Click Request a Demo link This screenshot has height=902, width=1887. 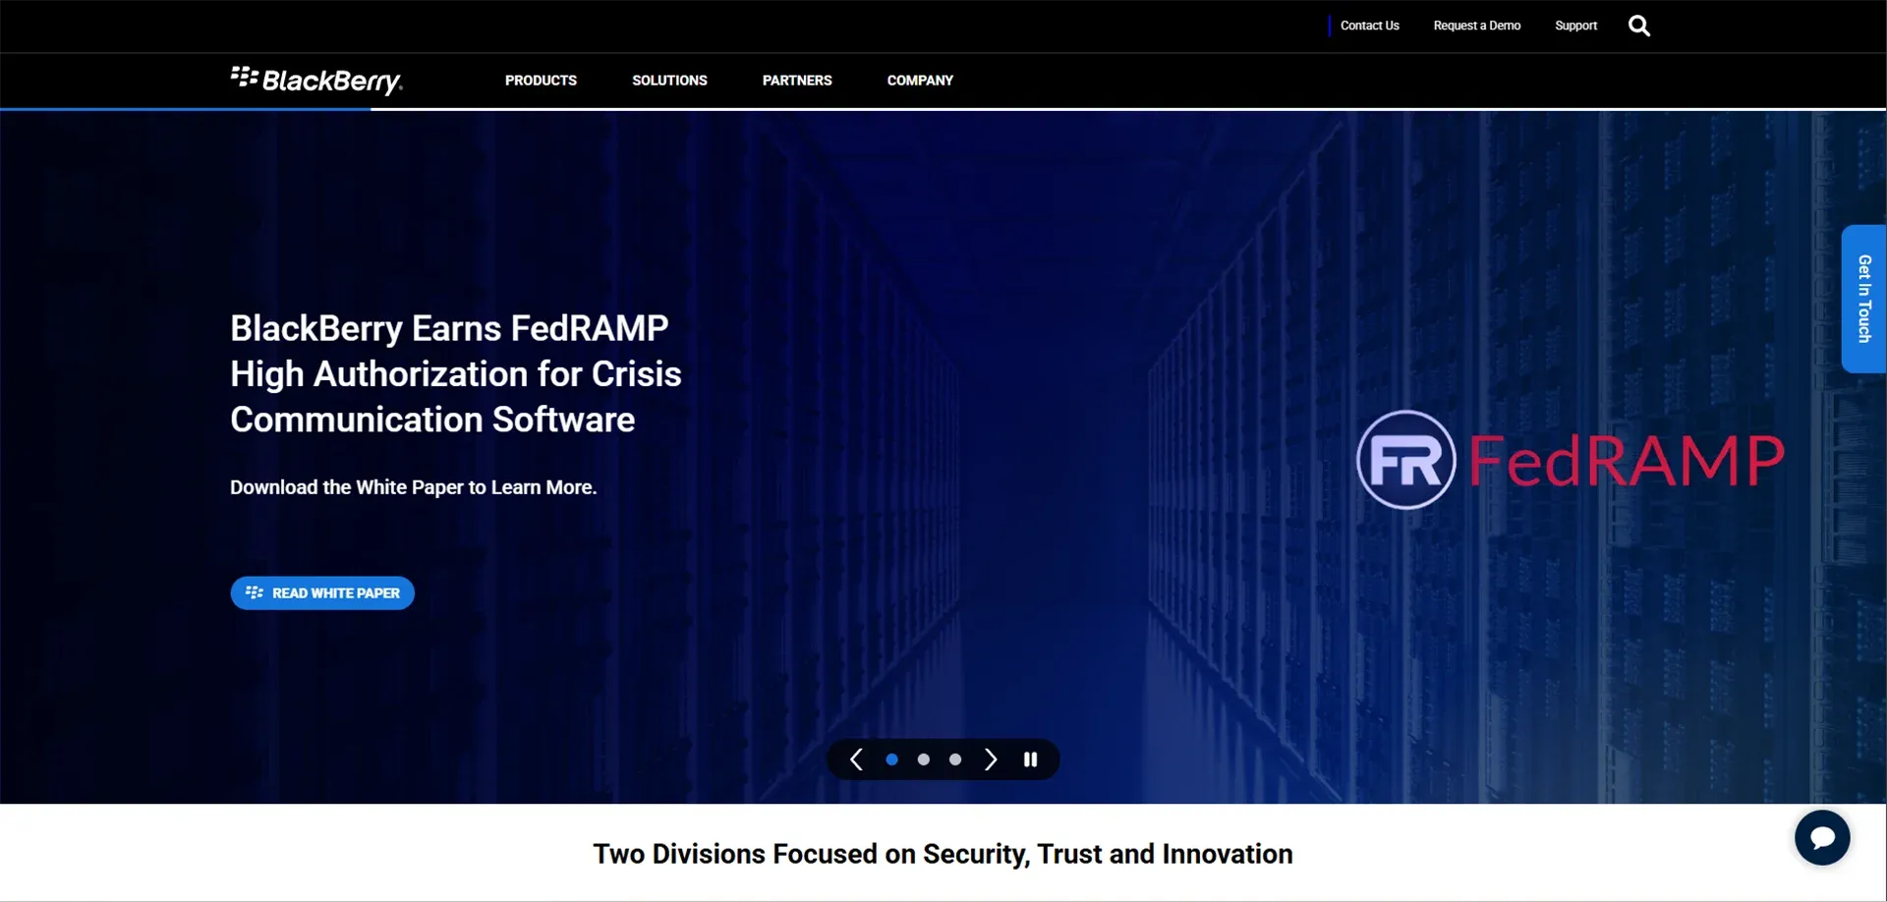click(1476, 26)
